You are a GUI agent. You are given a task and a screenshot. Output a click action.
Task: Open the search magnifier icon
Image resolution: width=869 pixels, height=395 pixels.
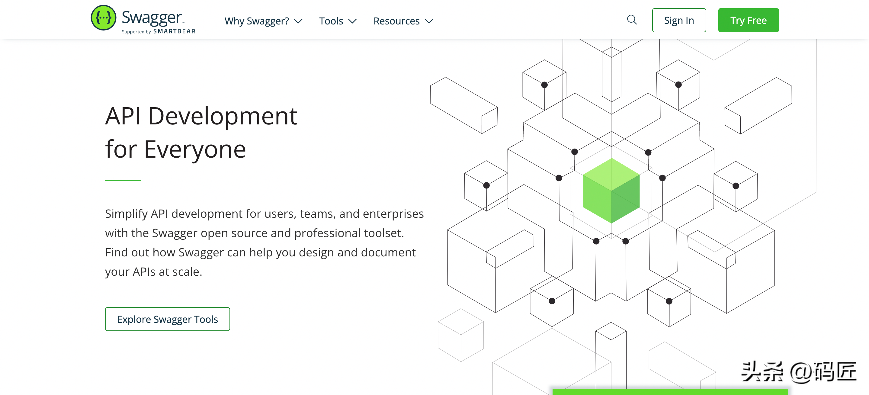coord(632,20)
